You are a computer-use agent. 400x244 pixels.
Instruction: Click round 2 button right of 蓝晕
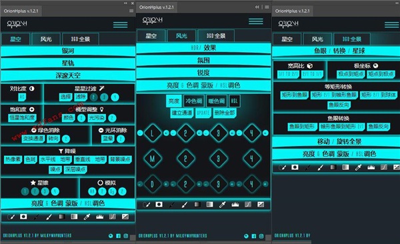pos(121,139)
